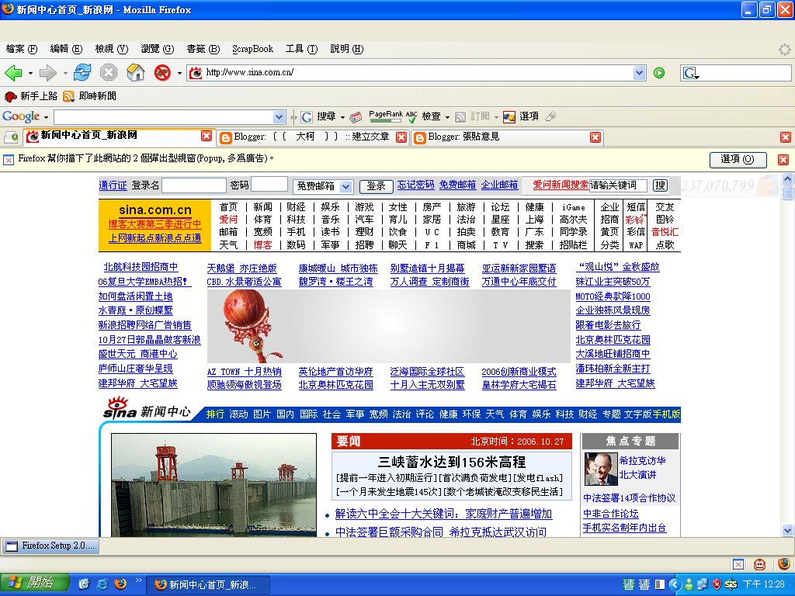Open the Firefox Setup 2.0 download item
Viewport: 795px width, 596px height.
(50, 546)
